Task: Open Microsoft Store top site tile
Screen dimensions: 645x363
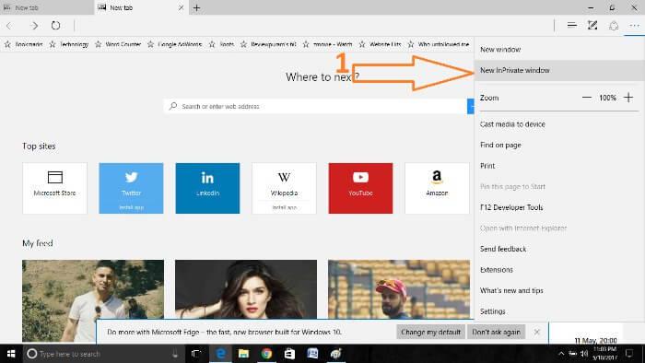Action: point(54,188)
